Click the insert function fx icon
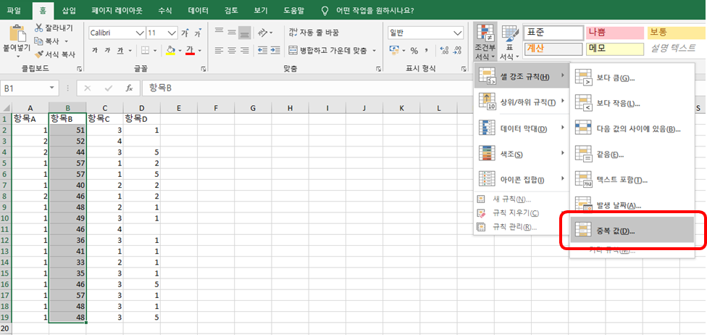This screenshot has height=335, width=707. click(130, 88)
